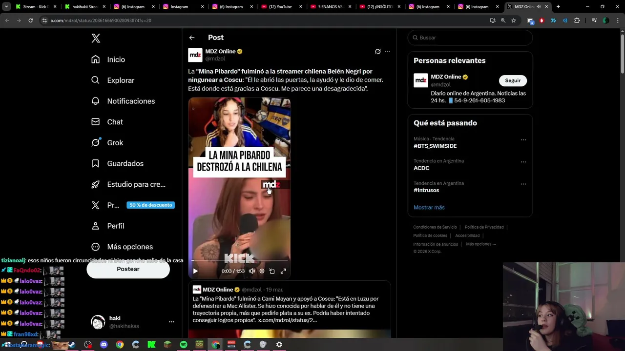Click the Perfil person icon
Viewport: 625px width, 351px height.
click(96, 226)
